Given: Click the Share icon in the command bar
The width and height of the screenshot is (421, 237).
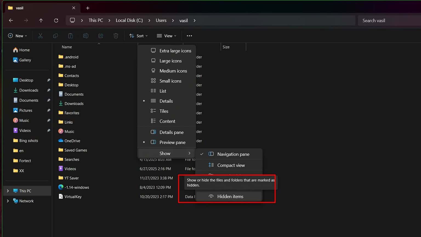Looking at the screenshot, I should [x=101, y=36].
